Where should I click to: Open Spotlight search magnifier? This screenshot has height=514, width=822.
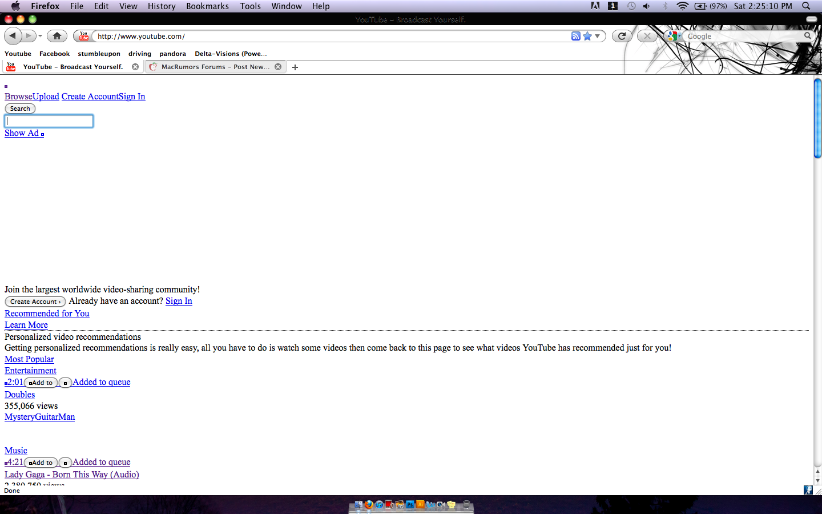(x=806, y=6)
